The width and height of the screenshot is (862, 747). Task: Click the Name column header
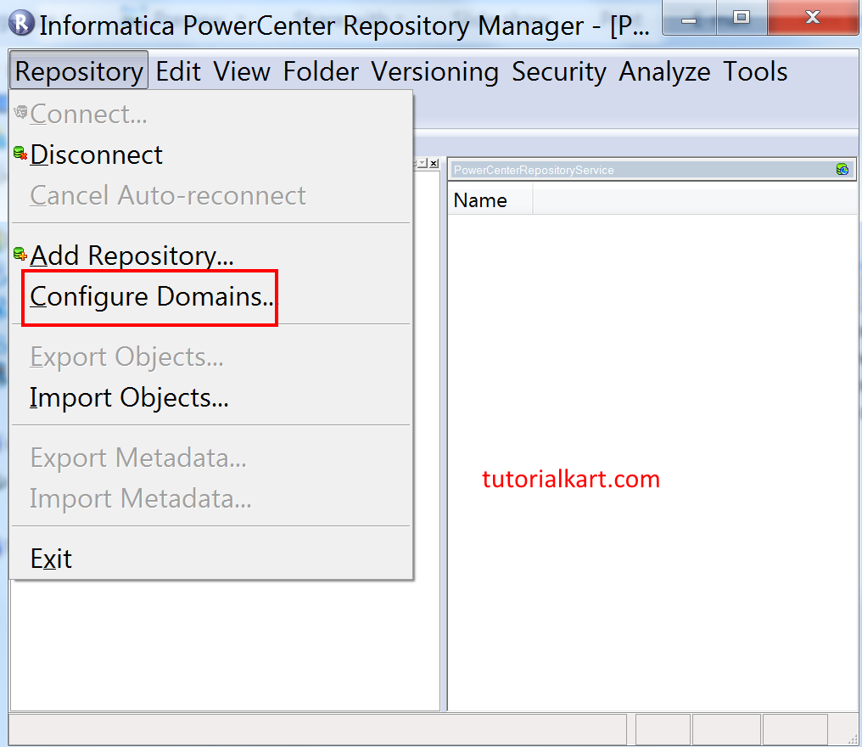click(x=490, y=200)
